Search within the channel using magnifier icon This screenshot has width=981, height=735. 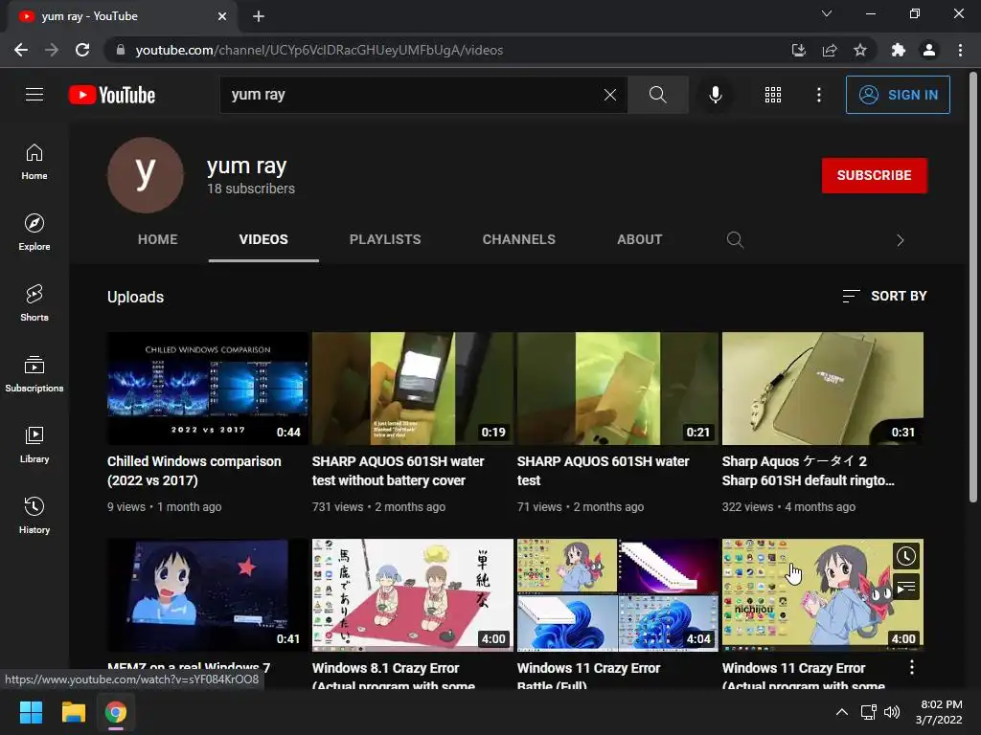(x=735, y=240)
